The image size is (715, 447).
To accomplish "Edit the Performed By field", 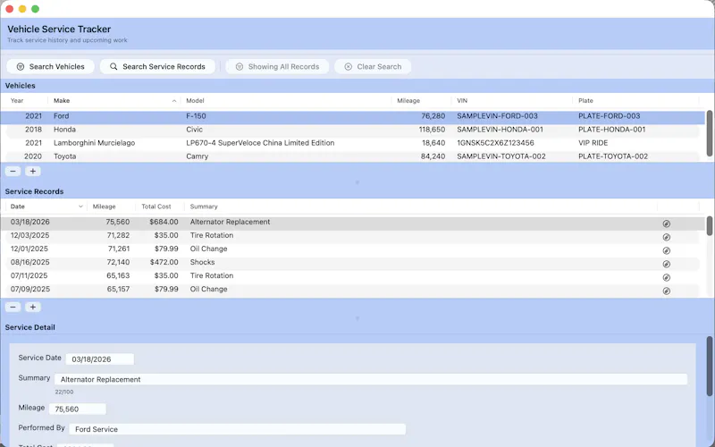I will click(x=237, y=429).
